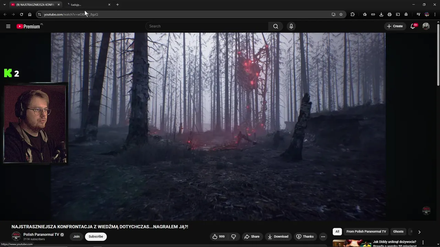
Task: Switch to the NAJSTRASZNIEJSZA KONFR tab
Action: coord(35,4)
